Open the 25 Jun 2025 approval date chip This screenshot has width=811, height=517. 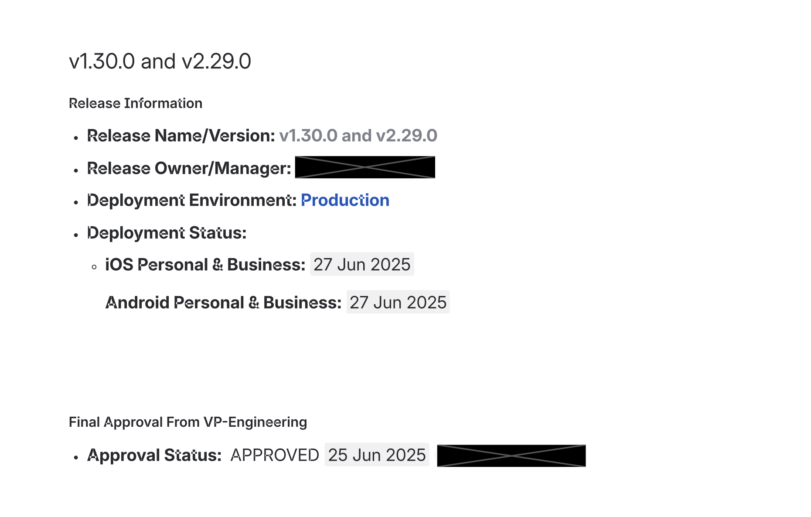[377, 455]
